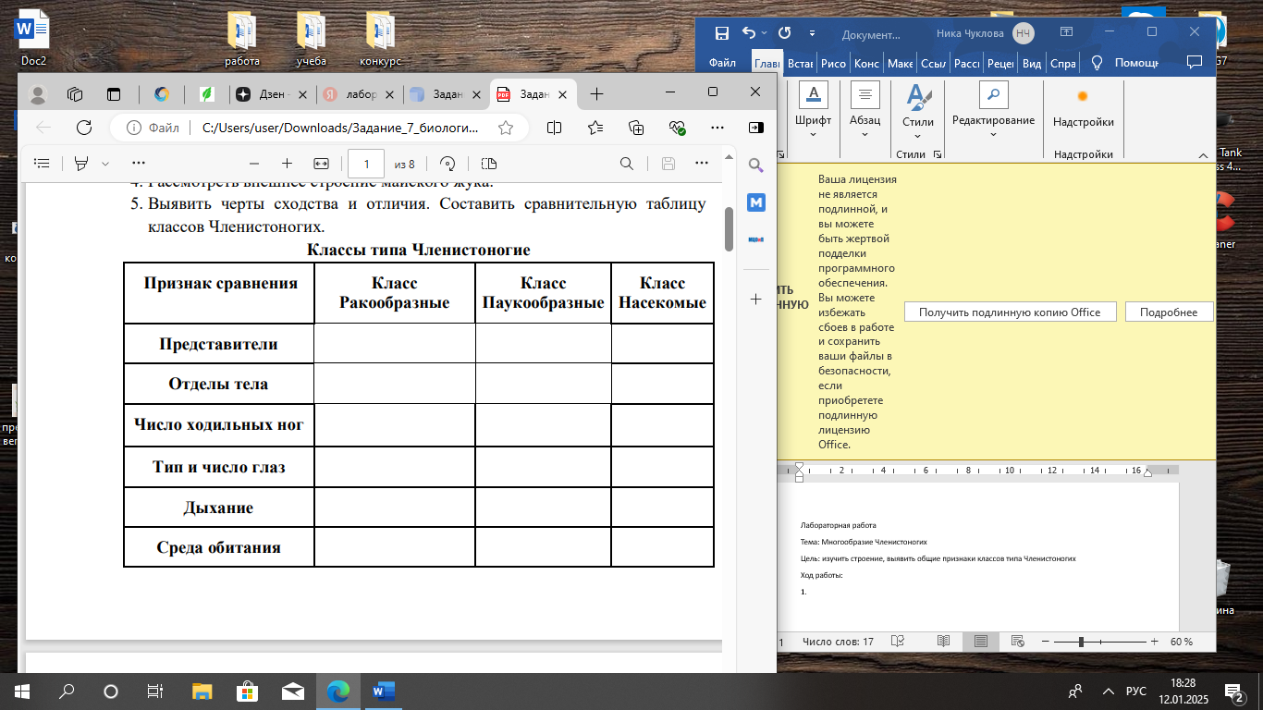Open Абзац paragraph group in Word
Screen dimensions: 1263x710
pos(864,111)
